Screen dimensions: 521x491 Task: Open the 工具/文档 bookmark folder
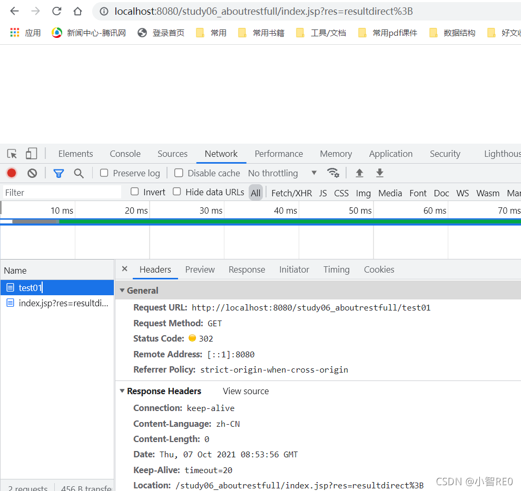pyautogui.click(x=321, y=33)
